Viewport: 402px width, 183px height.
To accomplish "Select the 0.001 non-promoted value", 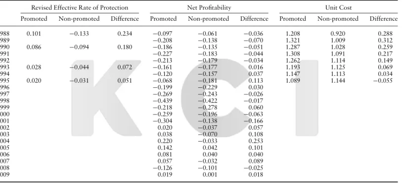I will tap(210, 175).
